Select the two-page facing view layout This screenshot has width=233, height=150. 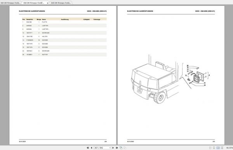(x=218, y=148)
